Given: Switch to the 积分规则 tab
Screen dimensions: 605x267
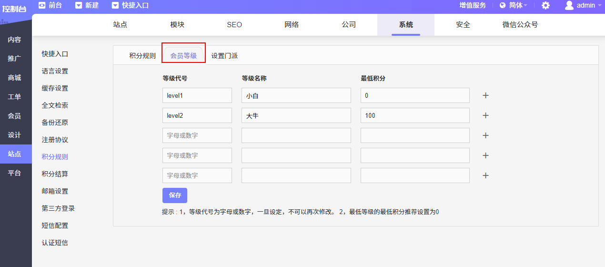Looking at the screenshot, I should [142, 56].
